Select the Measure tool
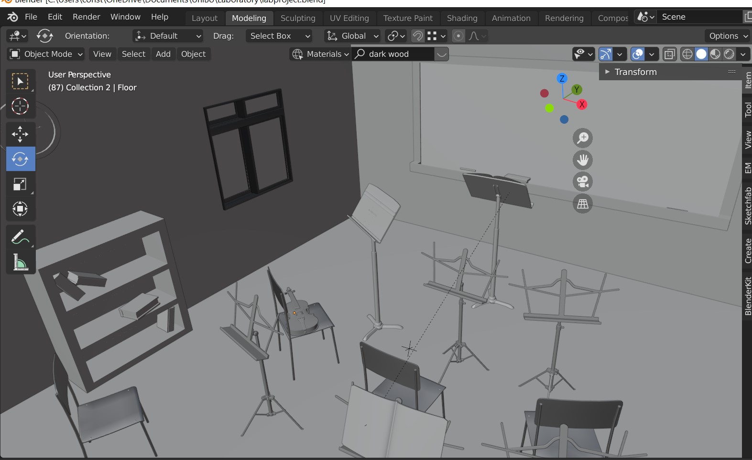 (20, 262)
